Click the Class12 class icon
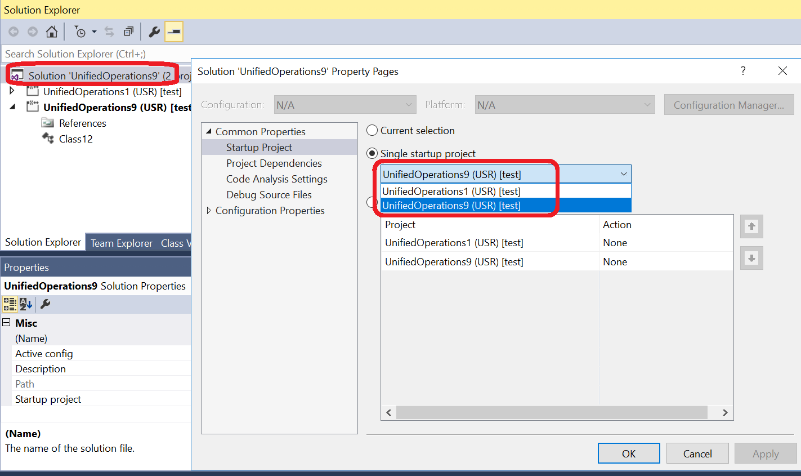 pos(48,139)
